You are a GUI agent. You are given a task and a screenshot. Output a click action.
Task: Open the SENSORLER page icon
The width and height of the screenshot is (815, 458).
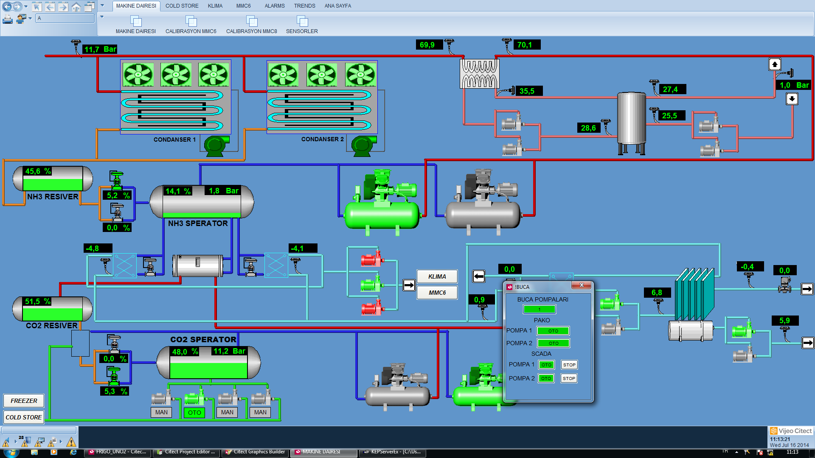point(302,21)
